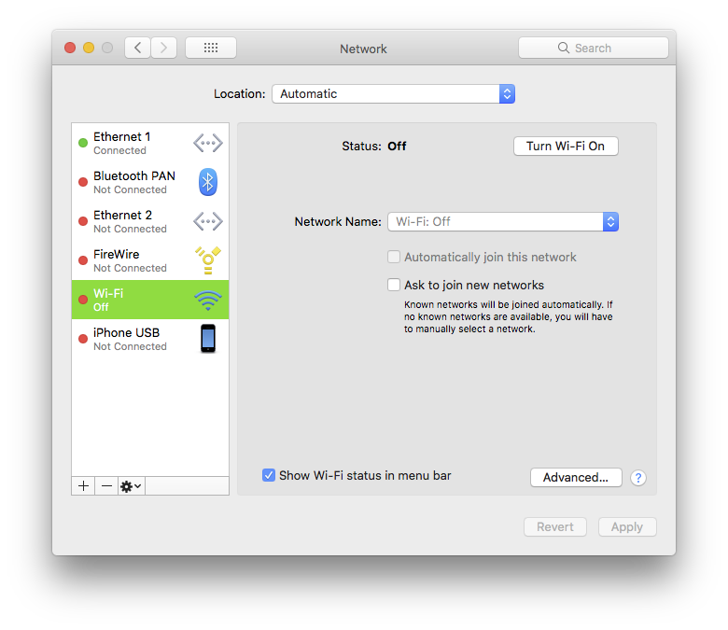Click the Apply button
The width and height of the screenshot is (728, 630).
click(x=627, y=527)
